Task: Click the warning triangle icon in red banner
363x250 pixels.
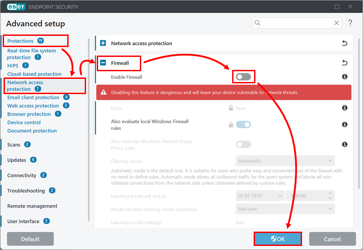Action: 104,92
